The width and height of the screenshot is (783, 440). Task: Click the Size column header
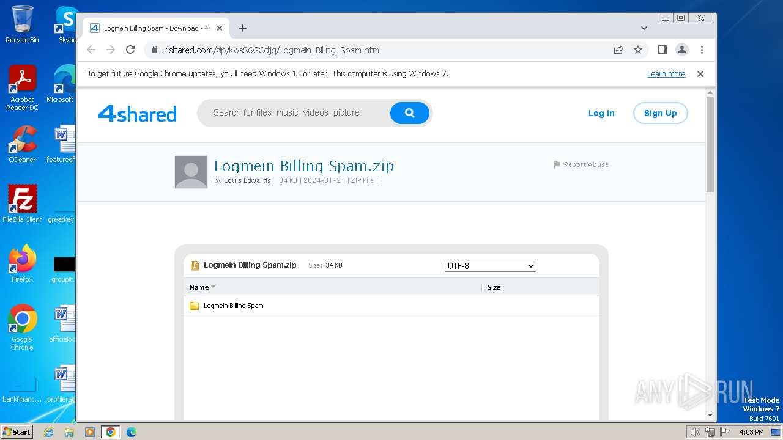point(494,287)
